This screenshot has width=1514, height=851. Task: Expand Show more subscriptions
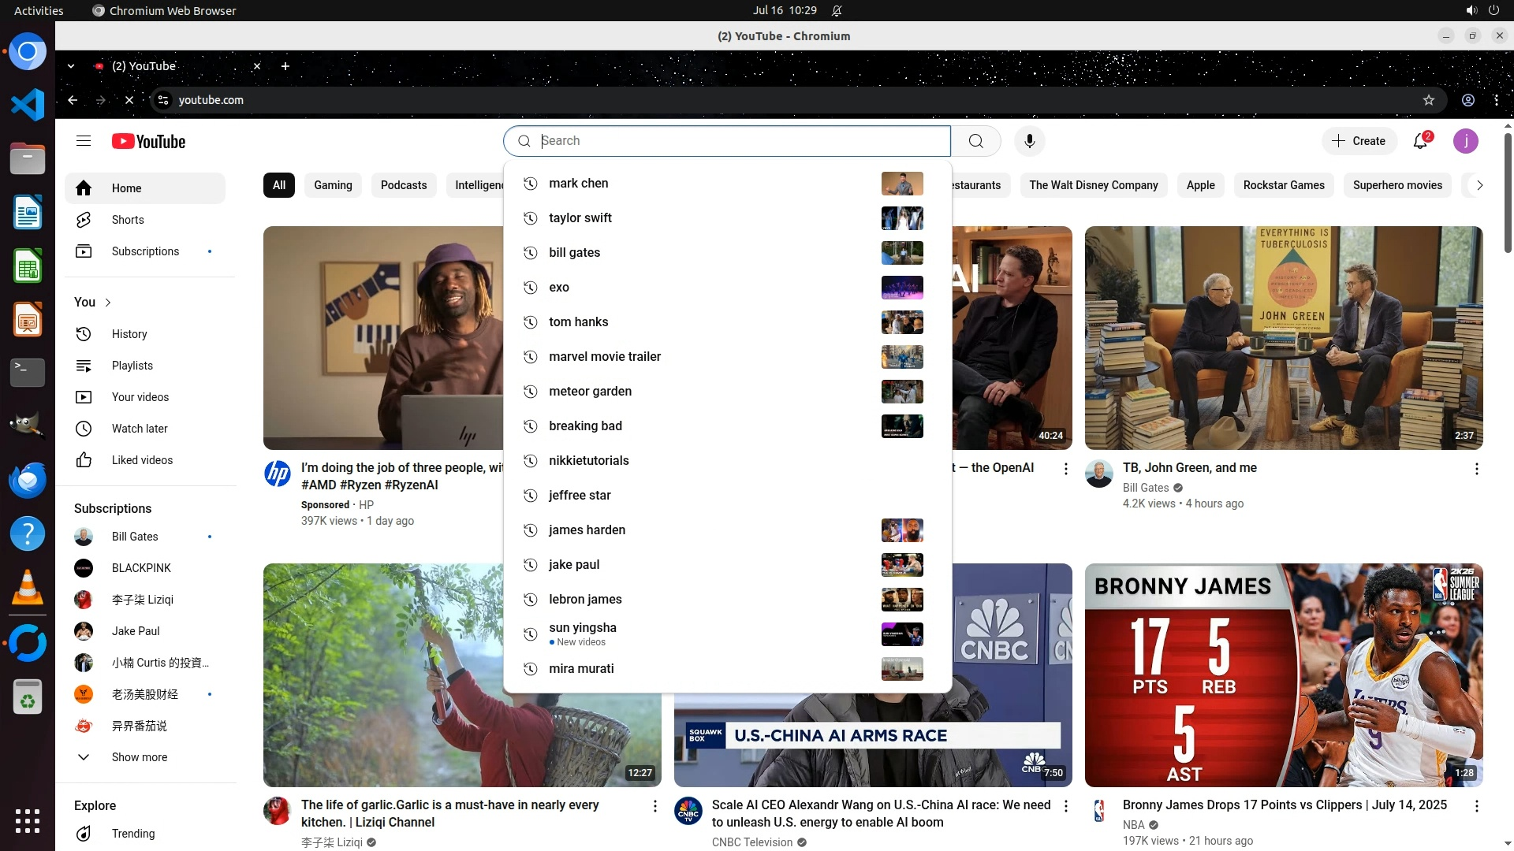pyautogui.click(x=139, y=757)
